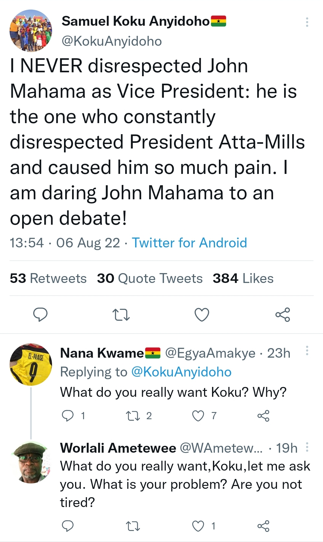Like Nana Kwame's reply
This screenshot has height=542, width=323.
coord(198,416)
